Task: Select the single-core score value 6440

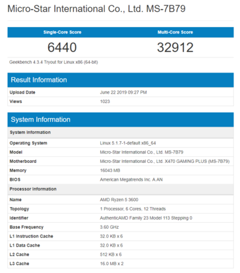Action: [62, 47]
